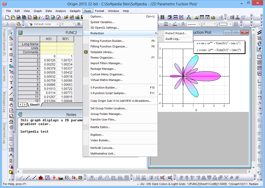Click the Paste icon
Screen dimensions: 265x188
(x=18, y=24)
